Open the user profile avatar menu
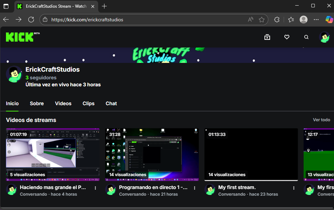Screen dimensions: 334x210 [325, 37]
